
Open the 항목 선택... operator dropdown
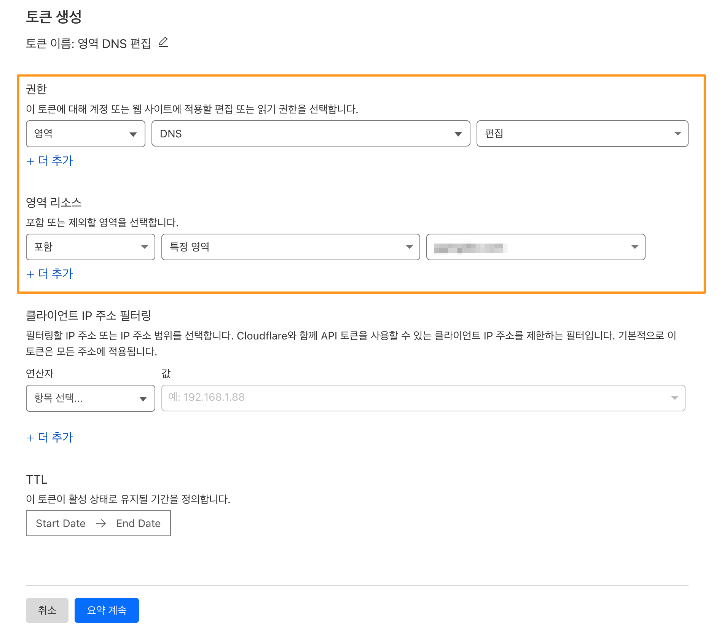[x=91, y=398]
